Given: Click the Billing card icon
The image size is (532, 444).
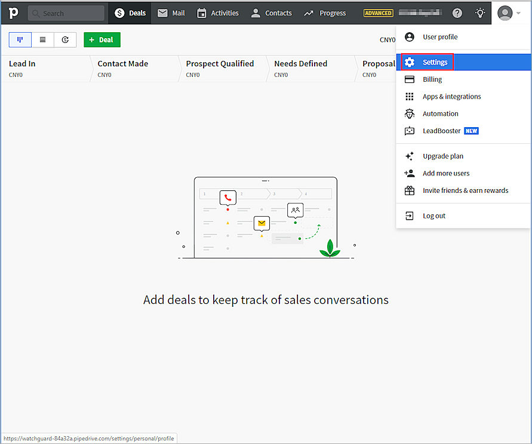Looking at the screenshot, I should [410, 79].
